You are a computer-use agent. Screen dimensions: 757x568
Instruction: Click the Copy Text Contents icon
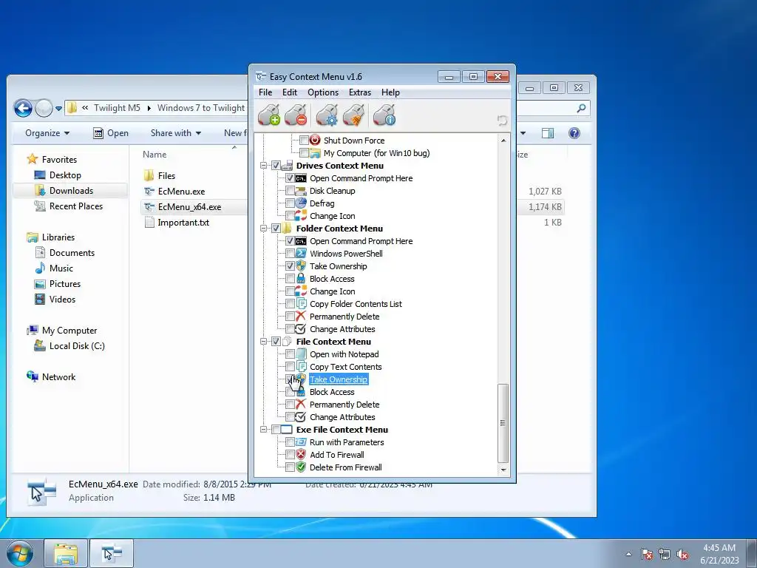point(301,367)
